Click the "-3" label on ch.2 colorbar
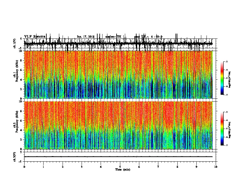The image size is (243, 187). (x=226, y=112)
